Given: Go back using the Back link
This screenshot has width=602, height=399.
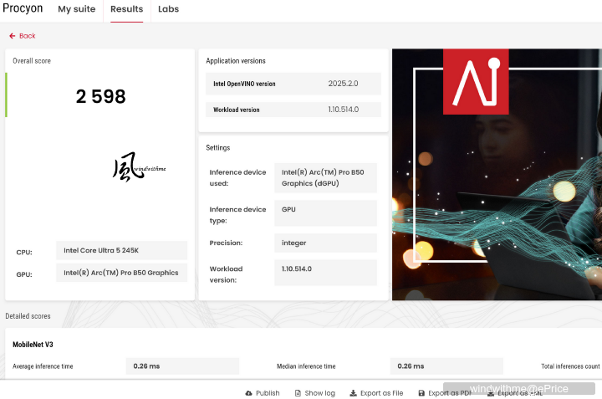Looking at the screenshot, I should [27, 36].
